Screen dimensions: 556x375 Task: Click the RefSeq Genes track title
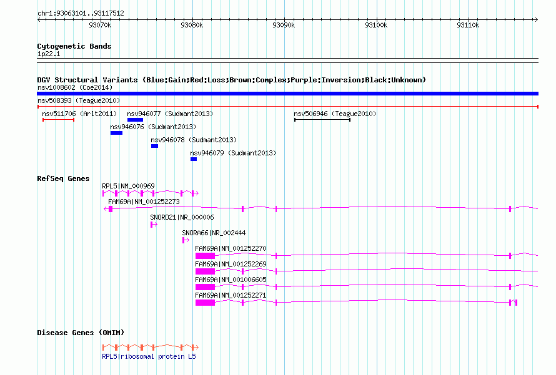click(63, 178)
